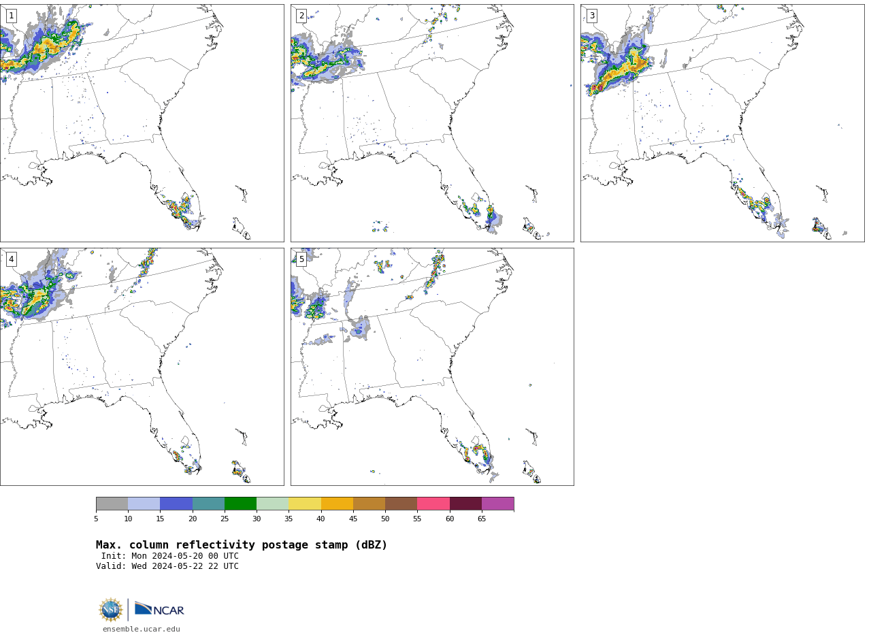Click the panel number label 3

coord(591,16)
